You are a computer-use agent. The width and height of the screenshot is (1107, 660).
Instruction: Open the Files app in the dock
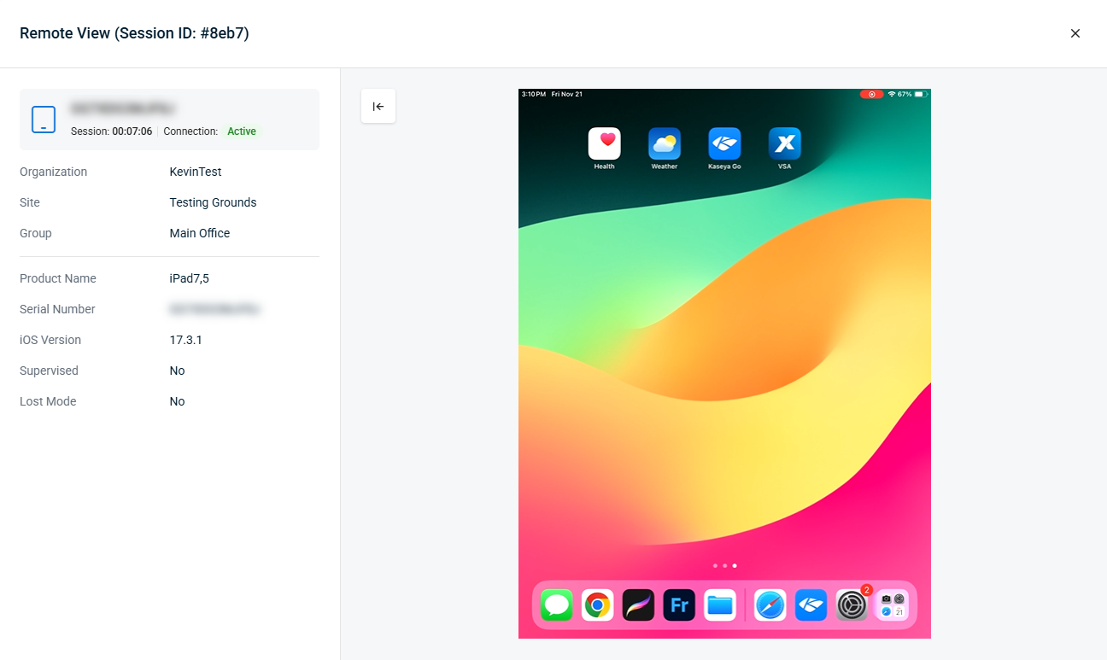point(720,605)
